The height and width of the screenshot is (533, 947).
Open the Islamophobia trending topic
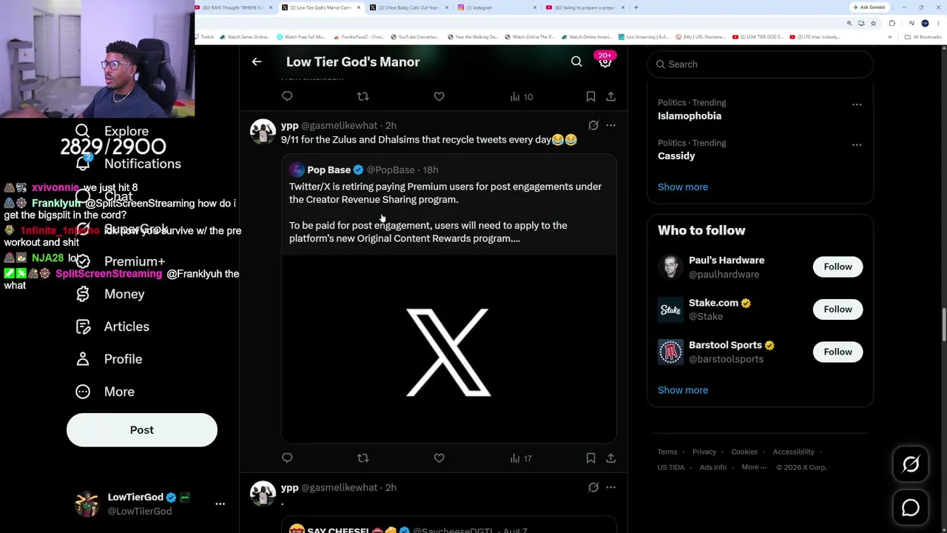pos(690,116)
